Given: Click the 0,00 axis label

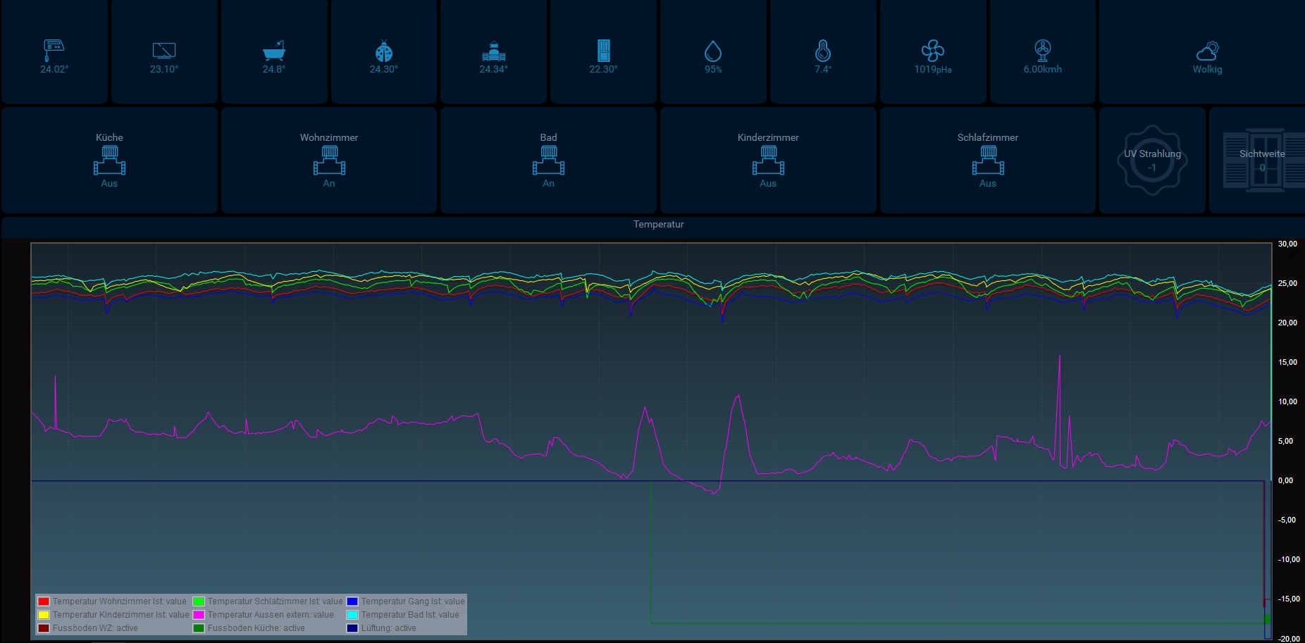Looking at the screenshot, I should pos(1285,480).
